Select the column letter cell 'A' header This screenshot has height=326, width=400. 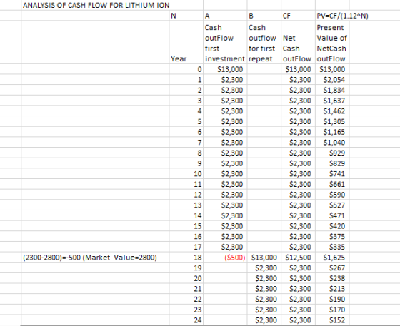pos(225,16)
